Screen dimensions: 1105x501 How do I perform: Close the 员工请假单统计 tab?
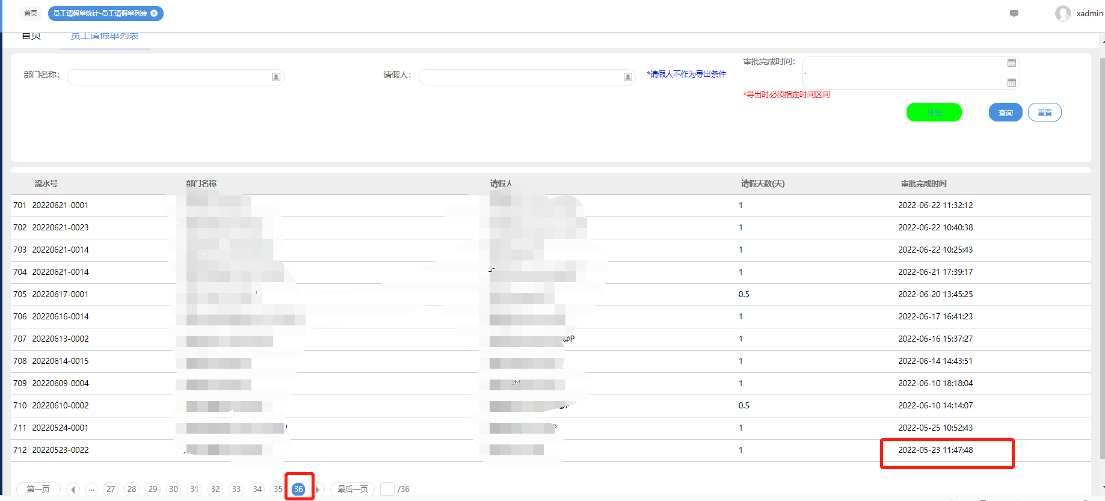click(x=154, y=13)
